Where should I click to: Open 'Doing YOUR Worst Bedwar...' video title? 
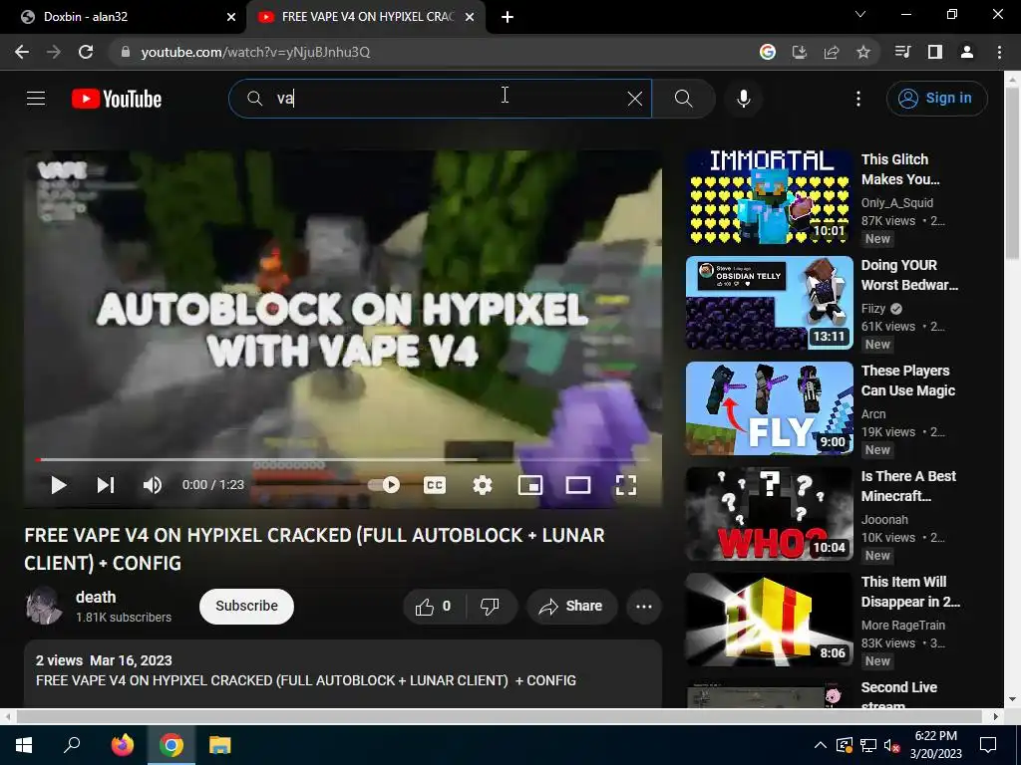pyautogui.click(x=909, y=275)
